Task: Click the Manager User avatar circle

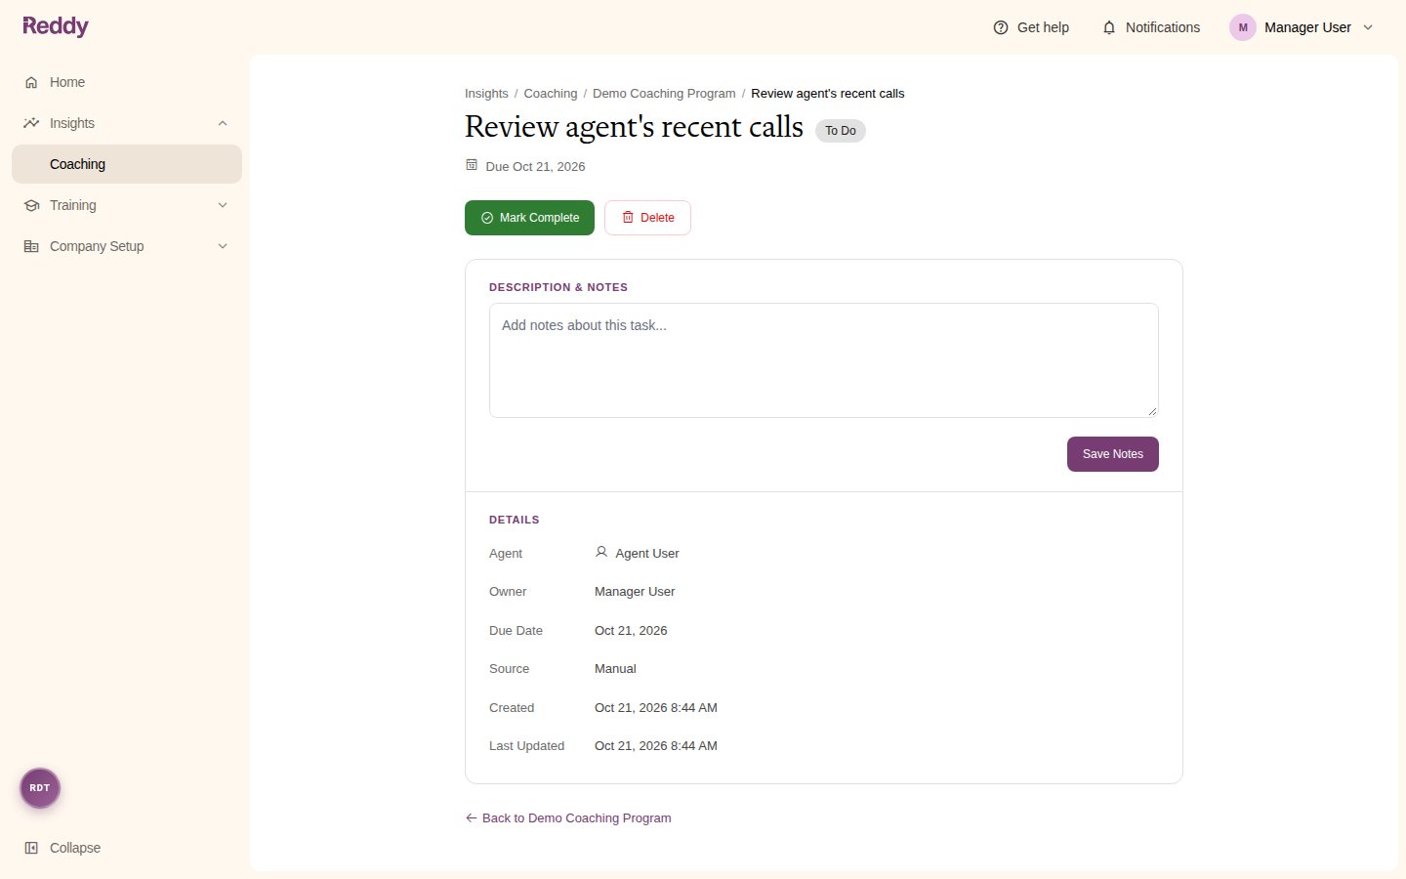Action: coord(1243,27)
